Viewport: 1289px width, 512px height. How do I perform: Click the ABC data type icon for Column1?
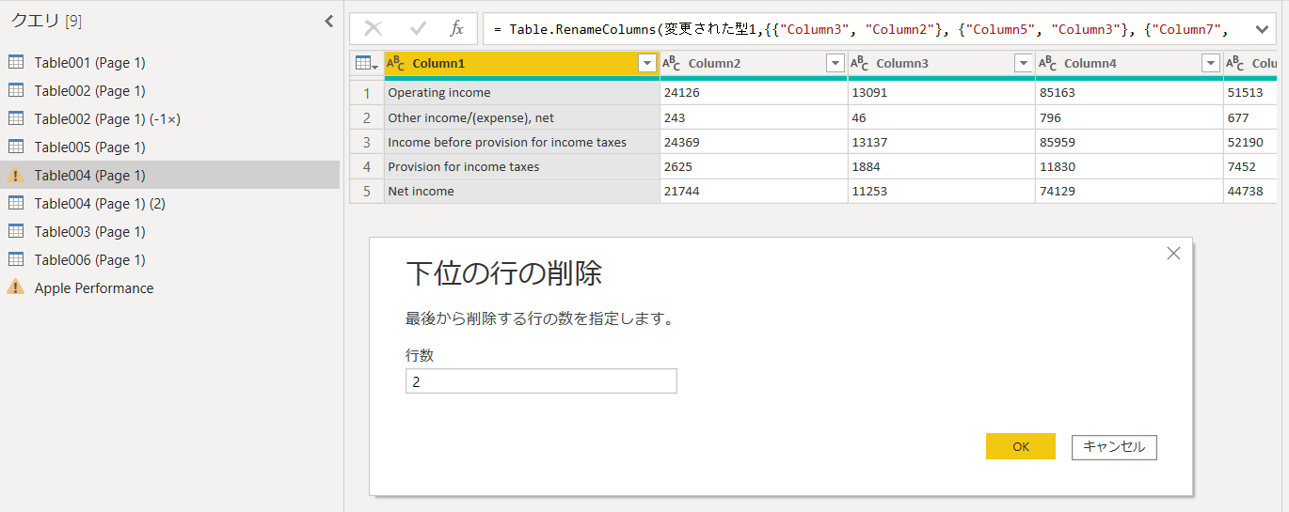coord(396,63)
